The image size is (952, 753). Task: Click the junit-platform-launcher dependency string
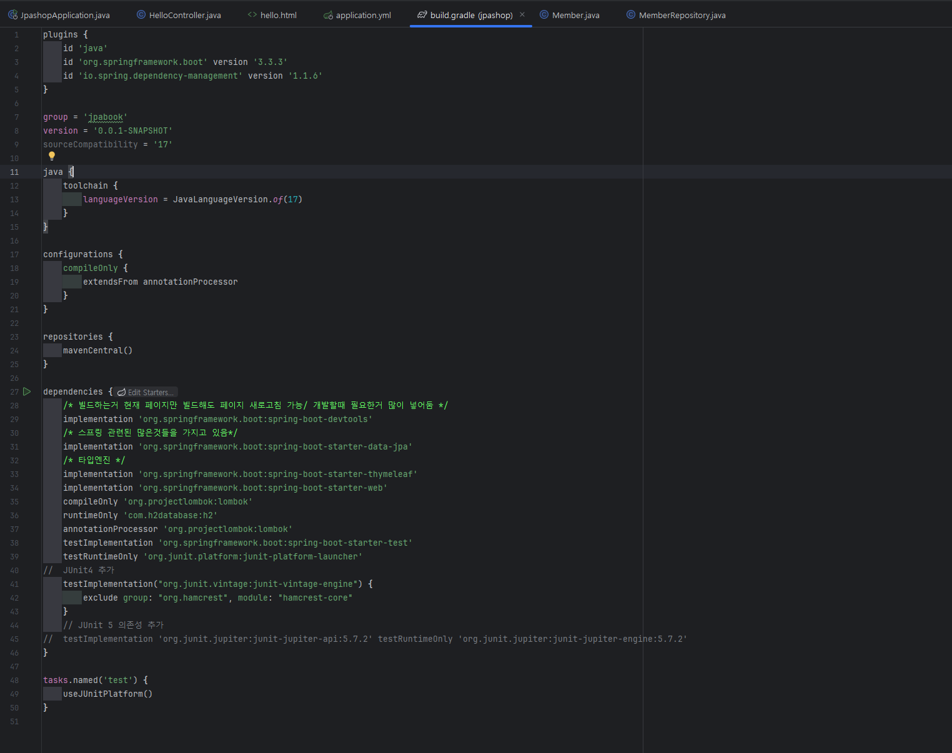(x=253, y=556)
